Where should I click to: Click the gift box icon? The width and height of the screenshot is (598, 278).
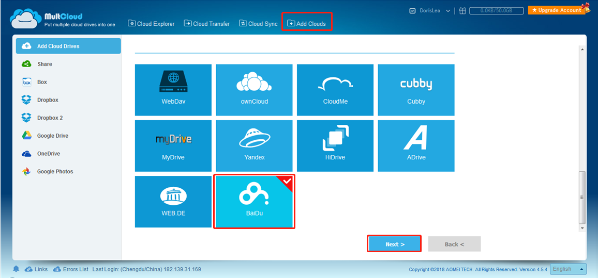click(462, 11)
